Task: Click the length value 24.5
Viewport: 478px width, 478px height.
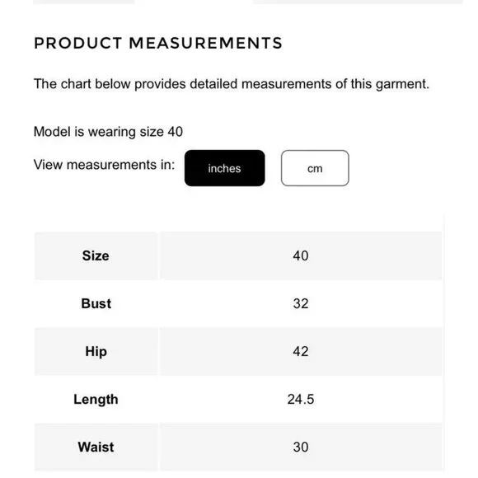Action: 301,400
